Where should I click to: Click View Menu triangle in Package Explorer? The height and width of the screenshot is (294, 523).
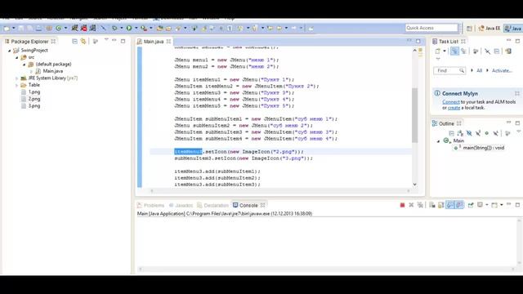tap(106, 40)
